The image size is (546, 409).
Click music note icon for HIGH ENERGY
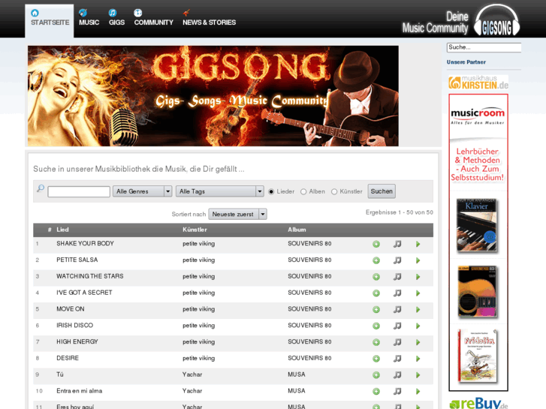397,342
